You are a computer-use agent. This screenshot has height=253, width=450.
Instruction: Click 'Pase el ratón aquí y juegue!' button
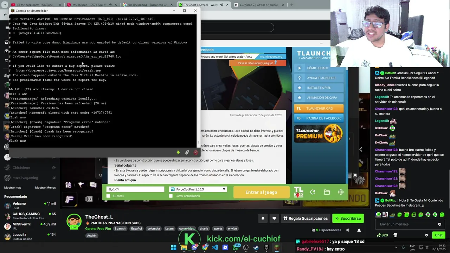257,63
